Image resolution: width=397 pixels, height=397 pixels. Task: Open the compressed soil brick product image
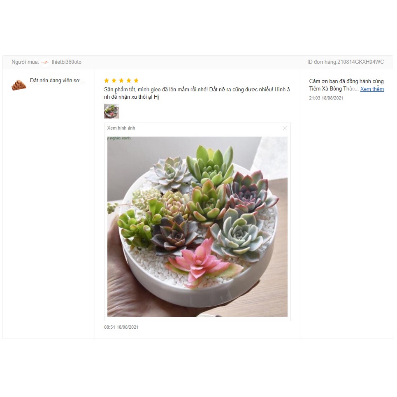pos(19,85)
